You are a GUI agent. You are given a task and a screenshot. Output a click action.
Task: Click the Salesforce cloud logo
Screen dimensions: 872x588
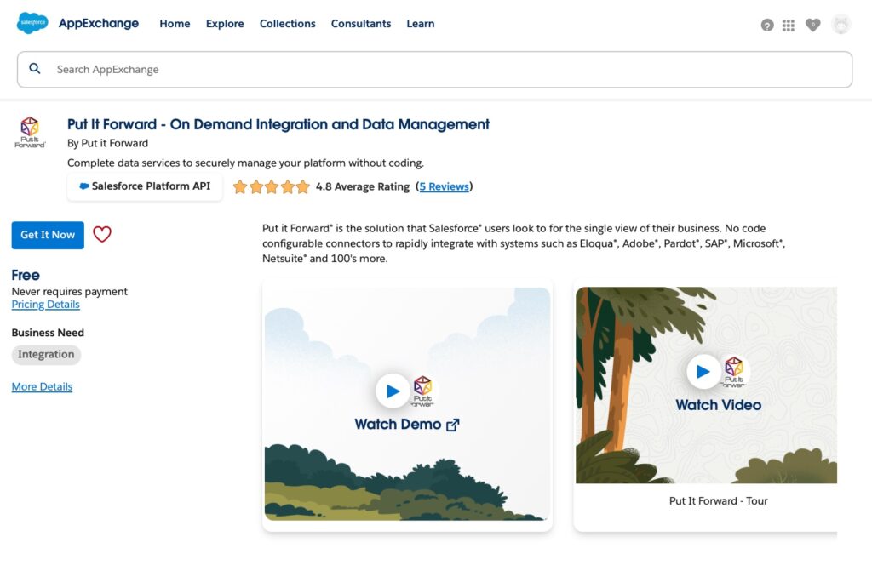[x=32, y=23]
